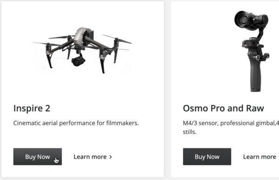The width and height of the screenshot is (279, 180).
Task: Click the Osmo camera lens at top
Action: tap(242, 20)
